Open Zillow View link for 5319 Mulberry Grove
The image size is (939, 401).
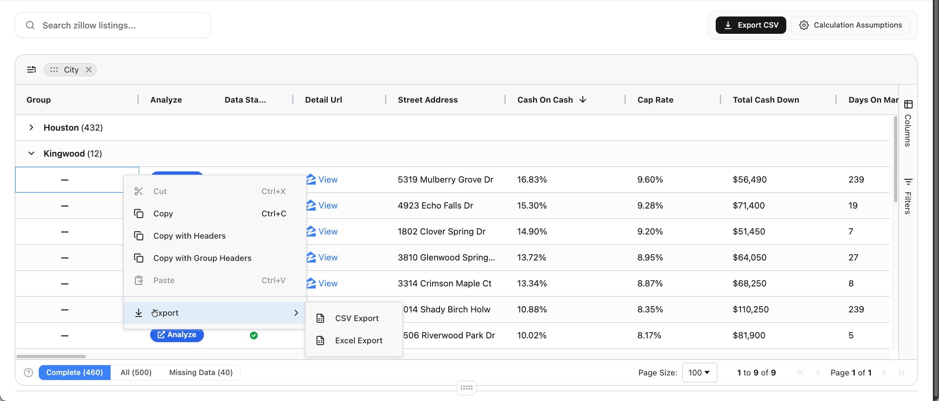[328, 180]
